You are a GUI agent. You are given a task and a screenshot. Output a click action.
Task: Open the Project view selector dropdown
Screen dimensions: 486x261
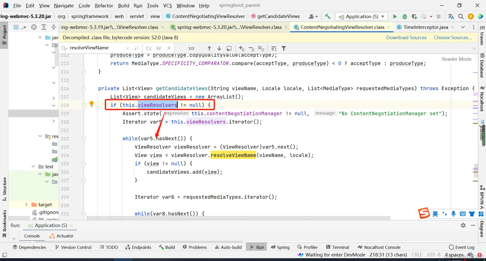[x=19, y=27]
